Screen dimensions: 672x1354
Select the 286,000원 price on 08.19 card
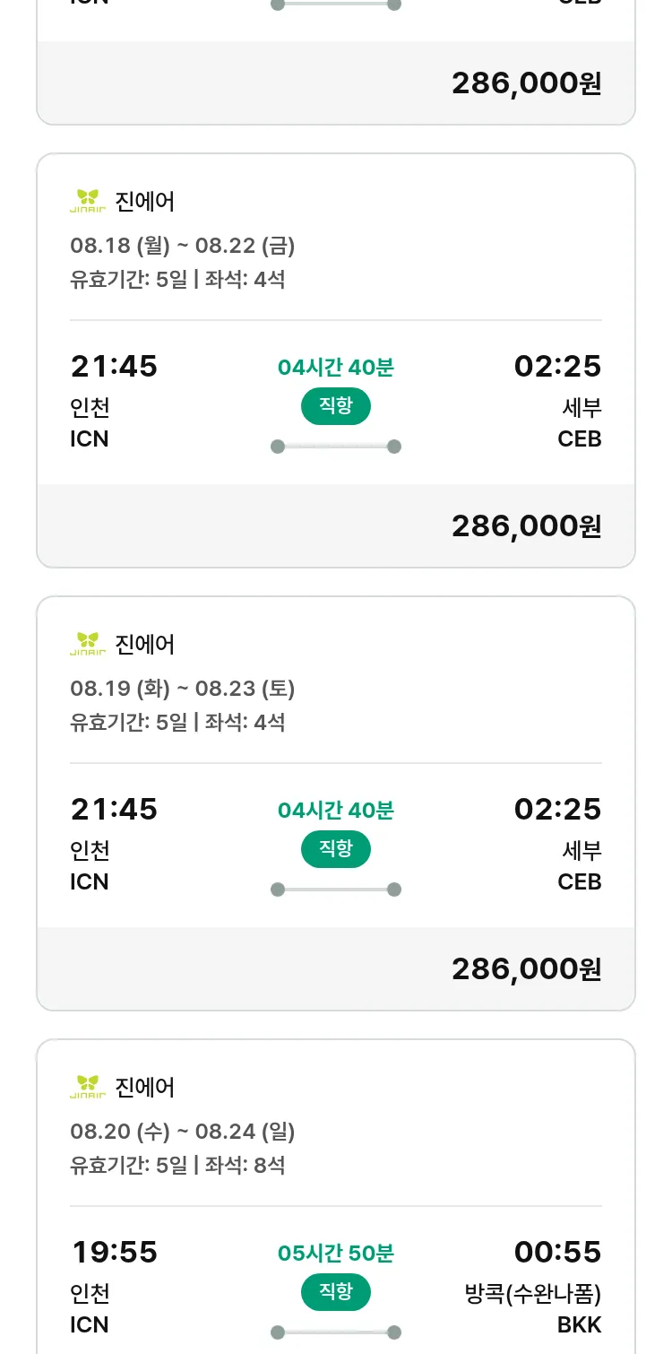[526, 969]
